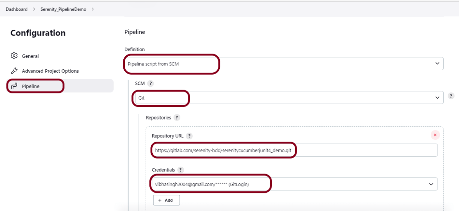This screenshot has width=459, height=211.
Task: Select Pipeline section in sidebar
Action: 31,86
